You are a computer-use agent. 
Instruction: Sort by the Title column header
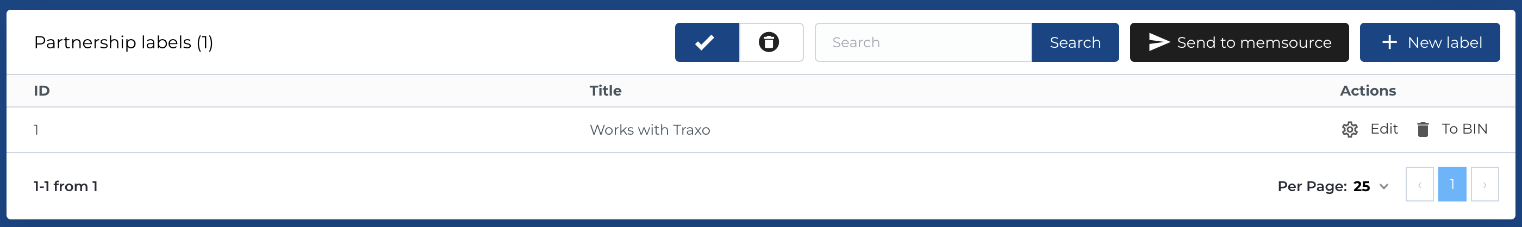tap(605, 91)
